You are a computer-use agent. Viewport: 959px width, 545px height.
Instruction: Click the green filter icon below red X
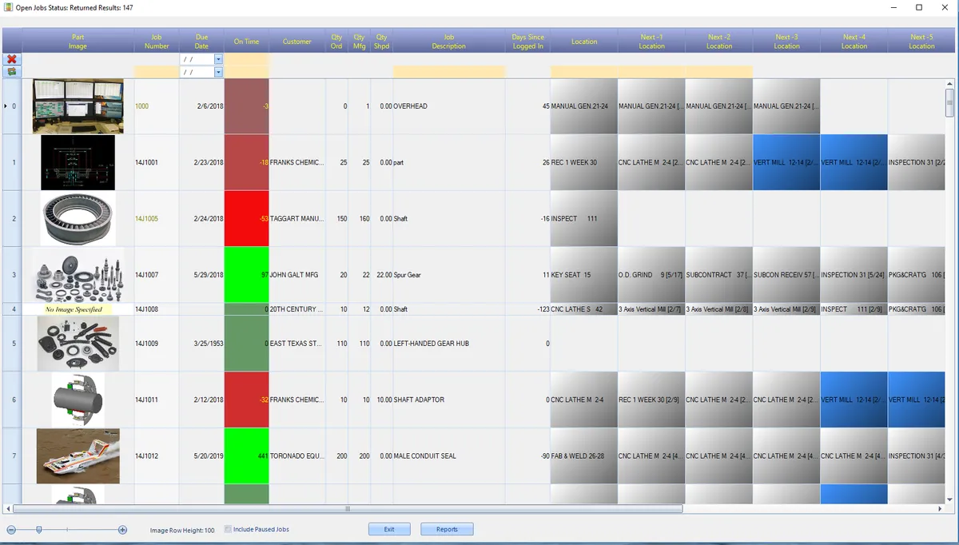pos(12,72)
